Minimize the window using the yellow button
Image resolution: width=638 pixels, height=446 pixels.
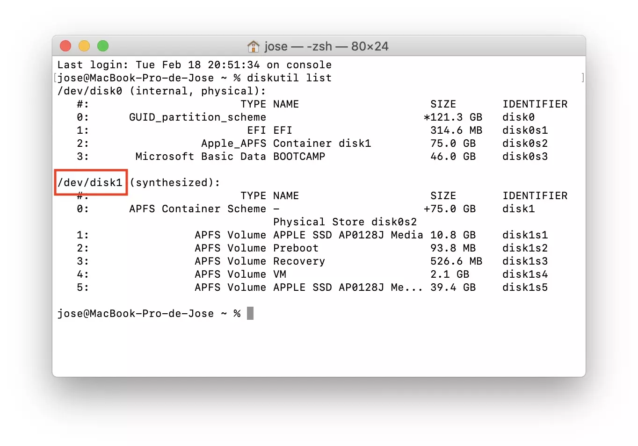(84, 46)
